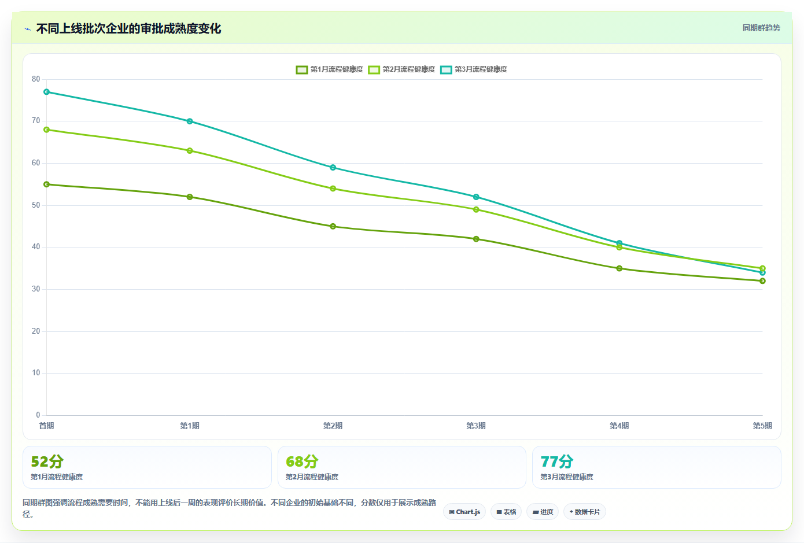
Task: Click the 第5期 x-axis label
Action: tap(762, 426)
